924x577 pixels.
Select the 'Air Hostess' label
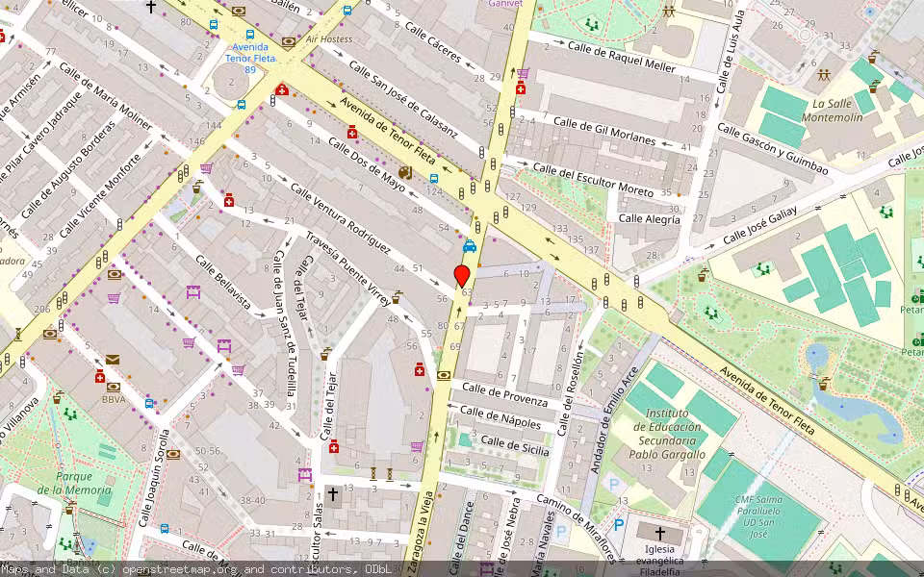point(329,39)
